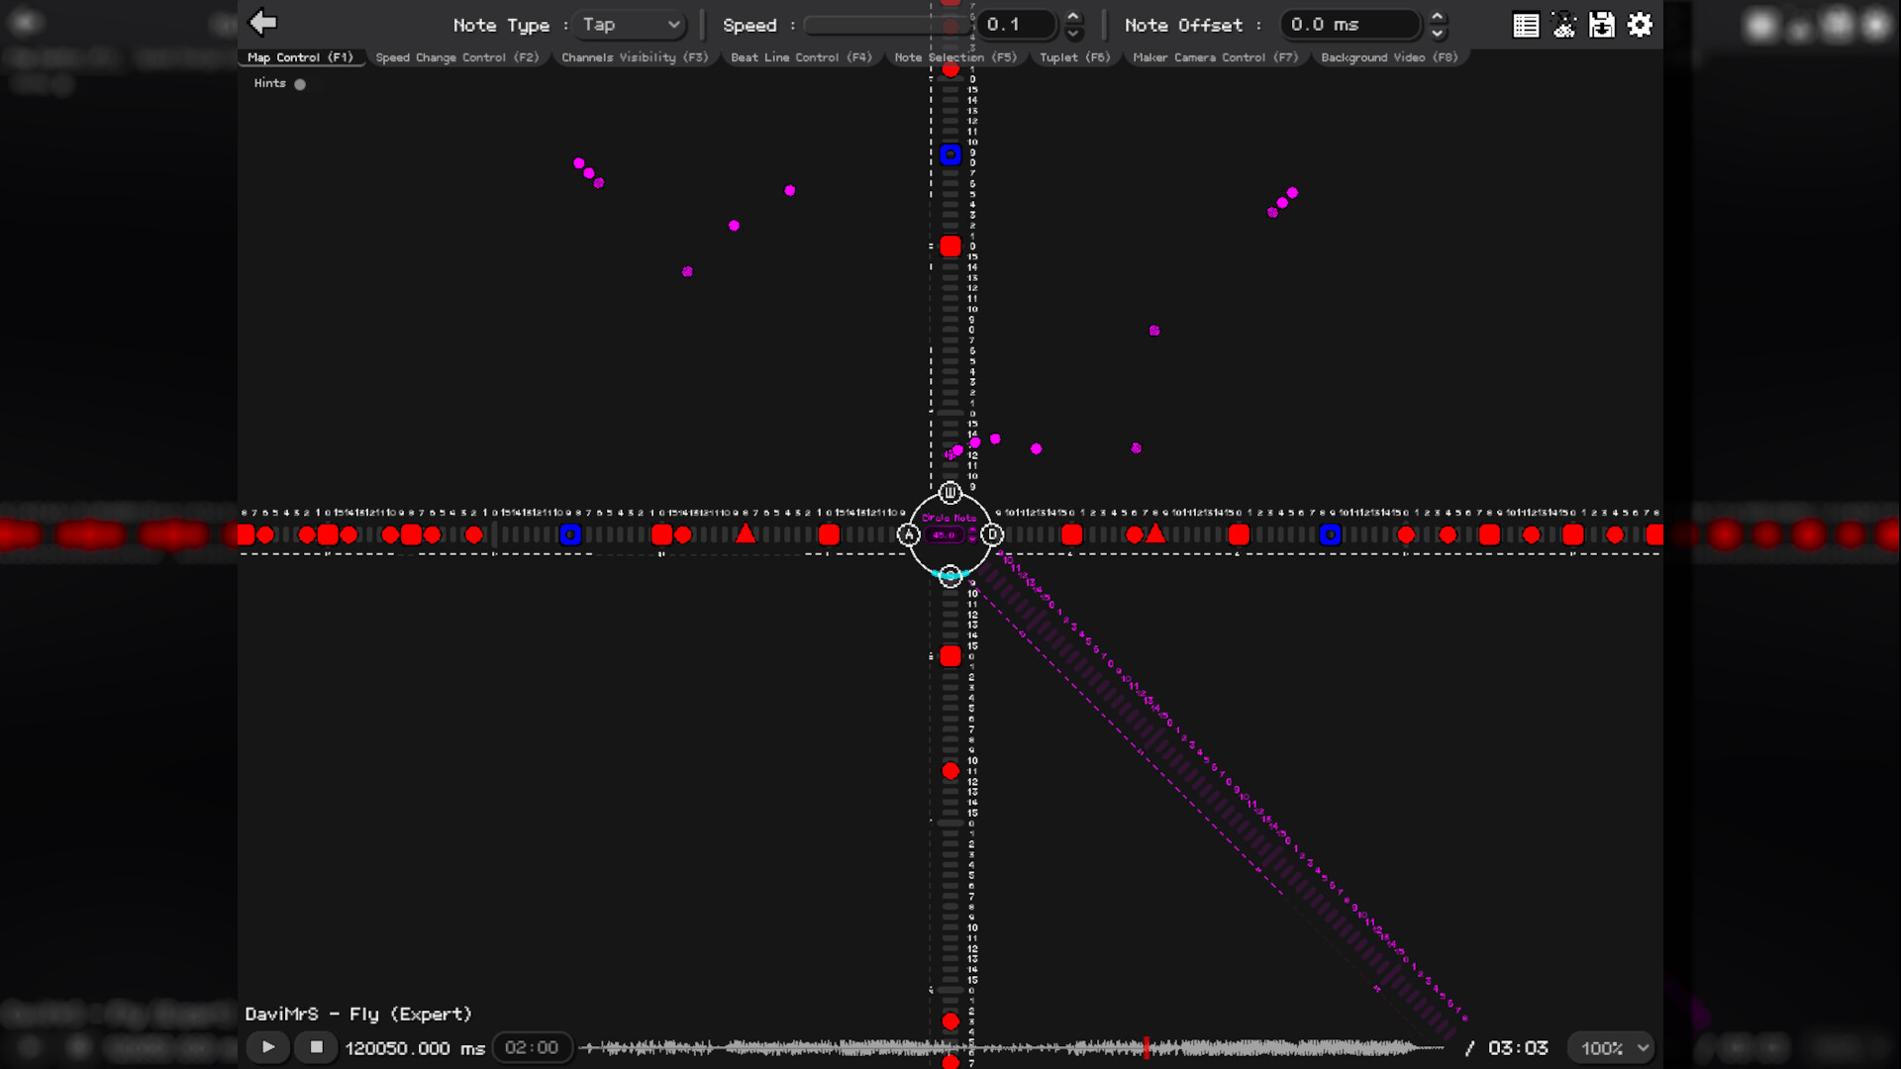1901x1069 pixels.
Task: Select the A node of the Circle Note
Action: [909, 534]
